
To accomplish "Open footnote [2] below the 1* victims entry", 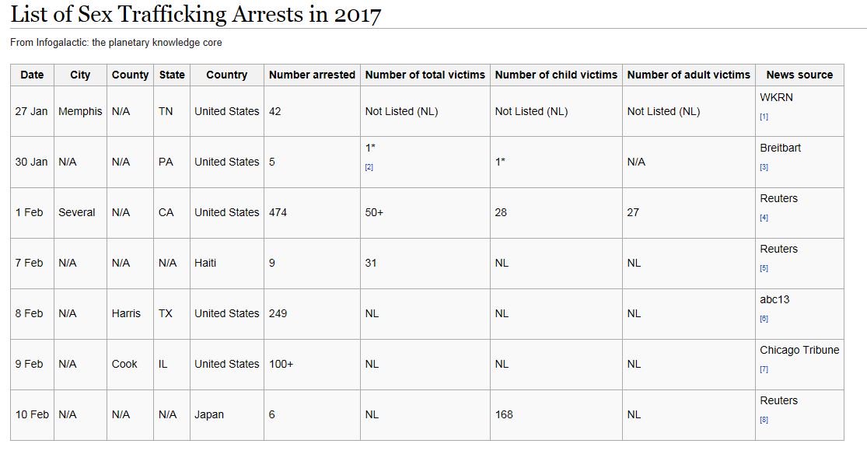I will click(369, 167).
